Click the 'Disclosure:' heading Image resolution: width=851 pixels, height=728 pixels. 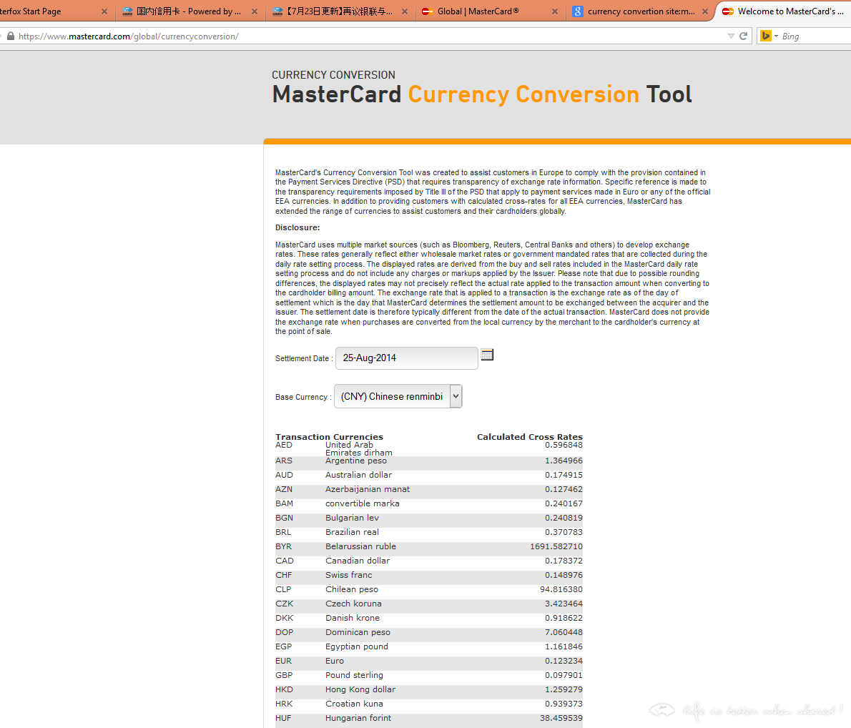coord(297,227)
